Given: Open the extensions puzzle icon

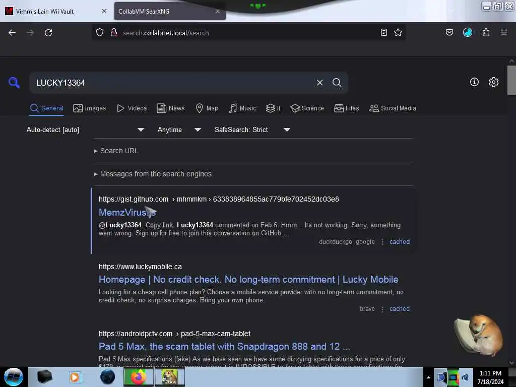Looking at the screenshot, I should (x=486, y=32).
